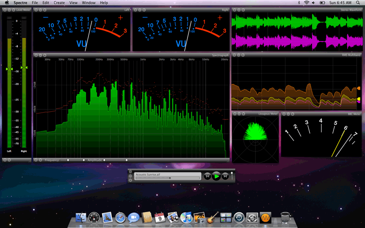Click the Left VU meter dial
Image resolution: width=365 pixels, height=228 pixels.
82,31
